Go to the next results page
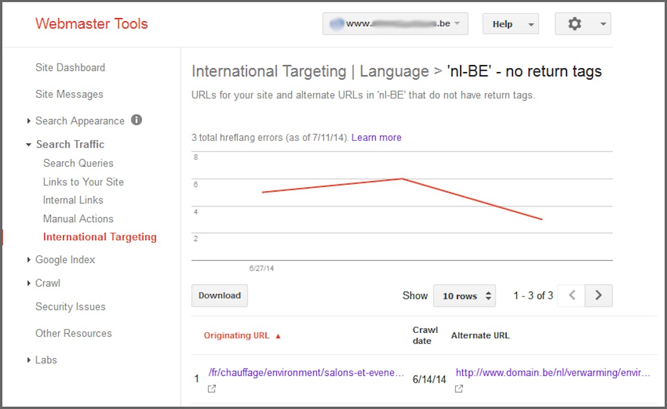This screenshot has width=667, height=409. coord(599,295)
